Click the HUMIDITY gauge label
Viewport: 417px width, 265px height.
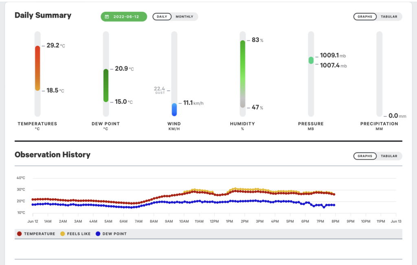(x=243, y=124)
